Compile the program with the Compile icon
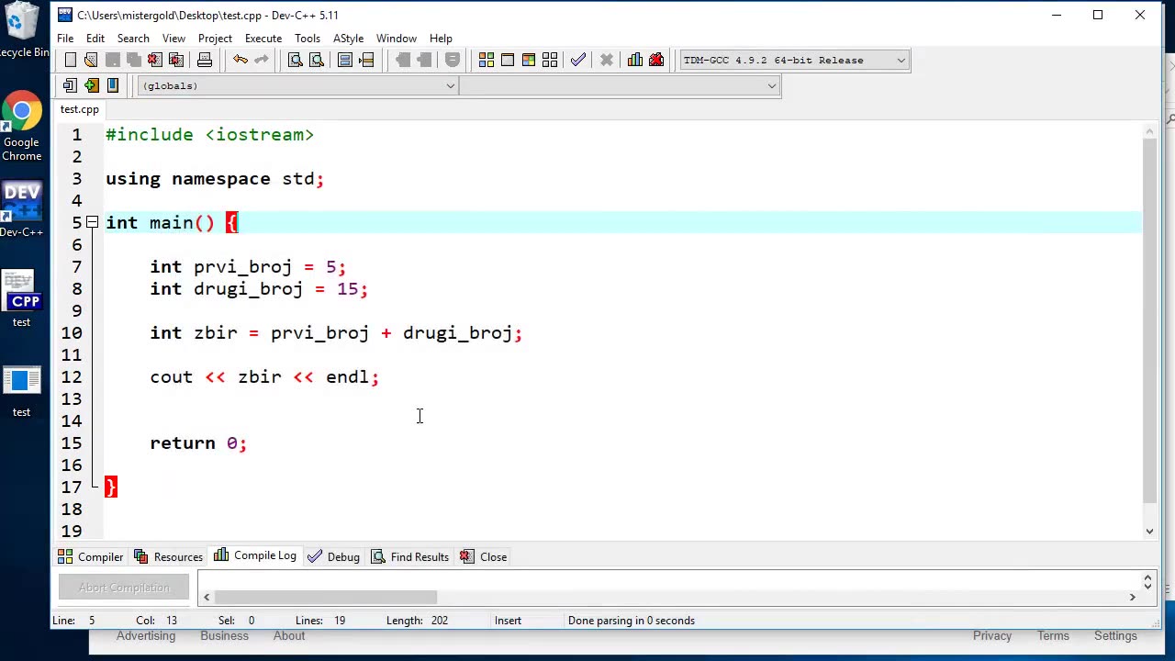 point(487,60)
